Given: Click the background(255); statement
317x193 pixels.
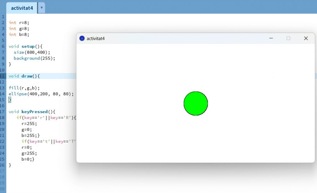Looking at the screenshot, I should [34, 58].
